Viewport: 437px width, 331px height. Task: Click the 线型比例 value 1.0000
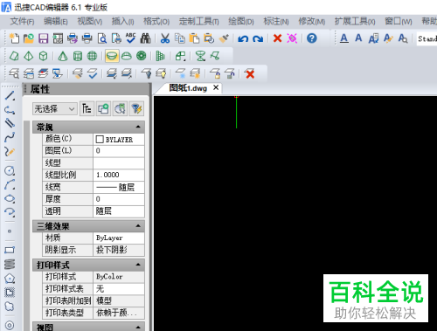pos(119,175)
